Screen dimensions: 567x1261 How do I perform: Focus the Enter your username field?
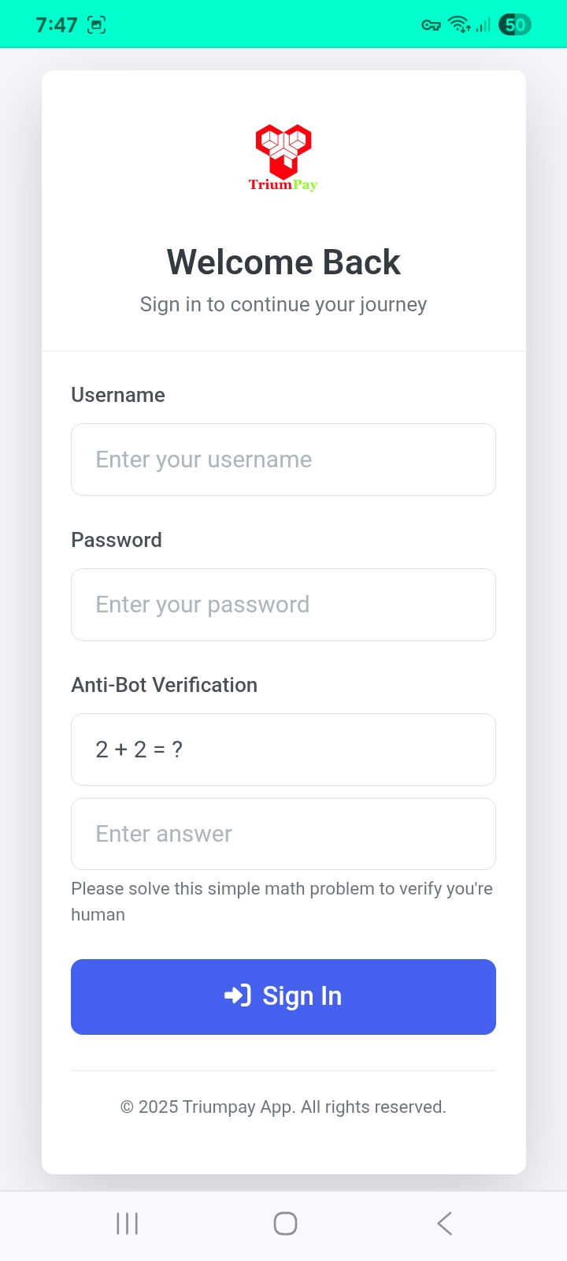[283, 459]
